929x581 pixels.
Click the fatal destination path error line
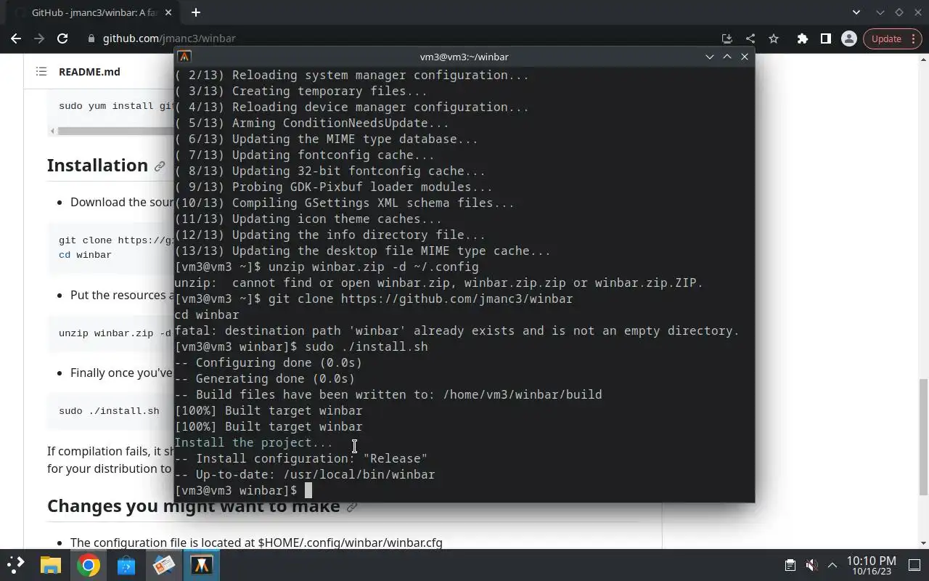(457, 330)
